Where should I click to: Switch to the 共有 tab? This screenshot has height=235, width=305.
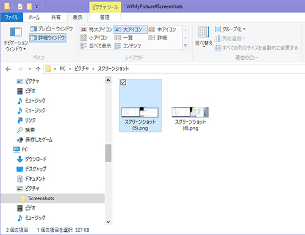56,18
